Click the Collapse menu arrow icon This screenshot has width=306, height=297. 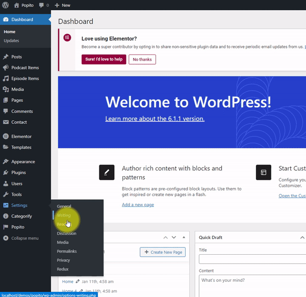click(6, 238)
